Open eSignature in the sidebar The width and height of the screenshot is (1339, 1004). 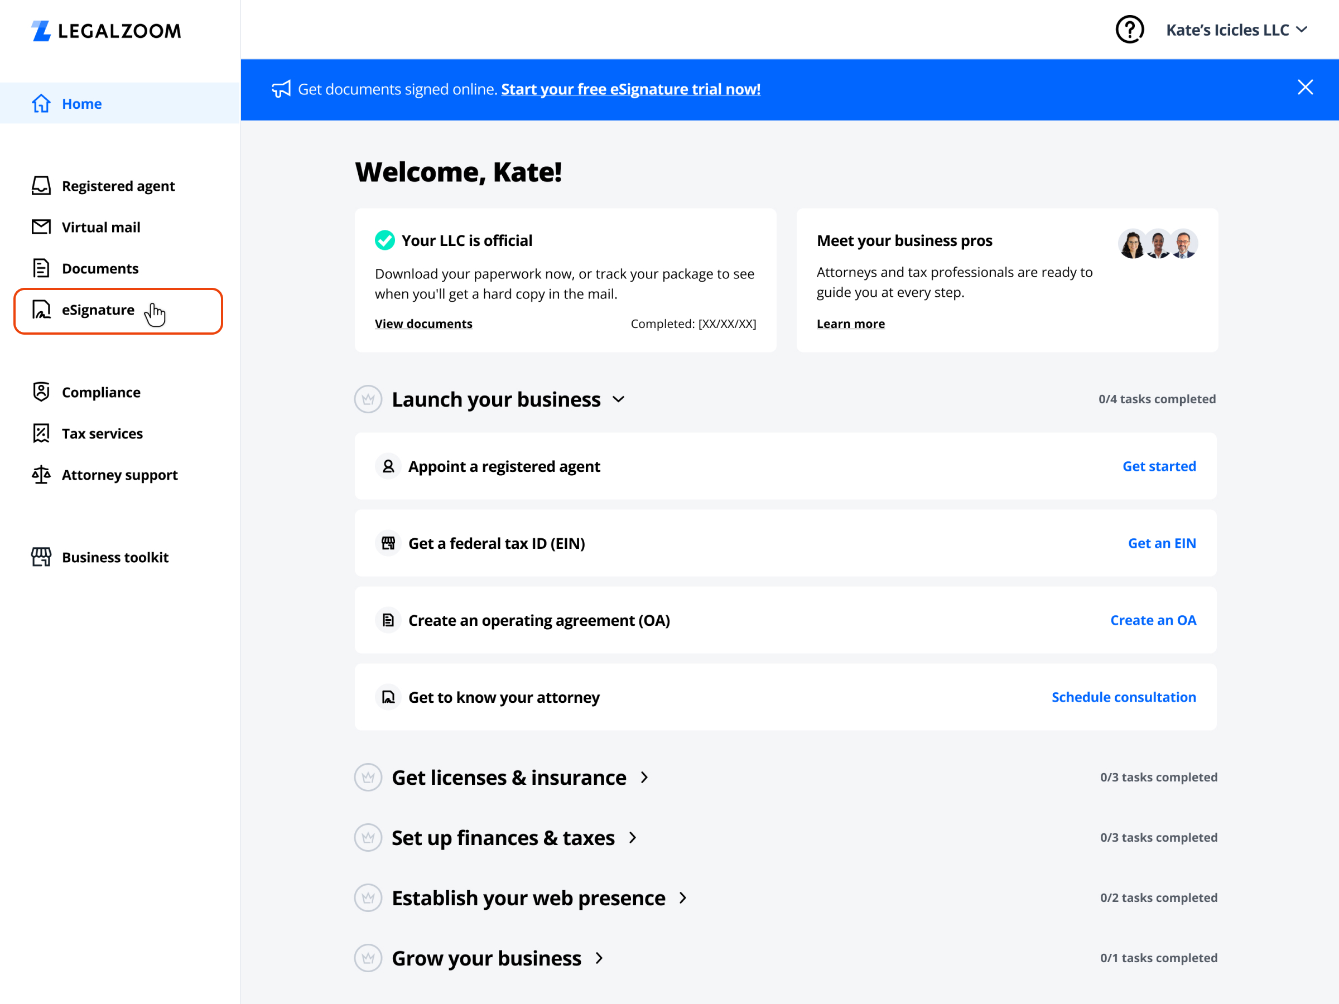click(x=98, y=310)
